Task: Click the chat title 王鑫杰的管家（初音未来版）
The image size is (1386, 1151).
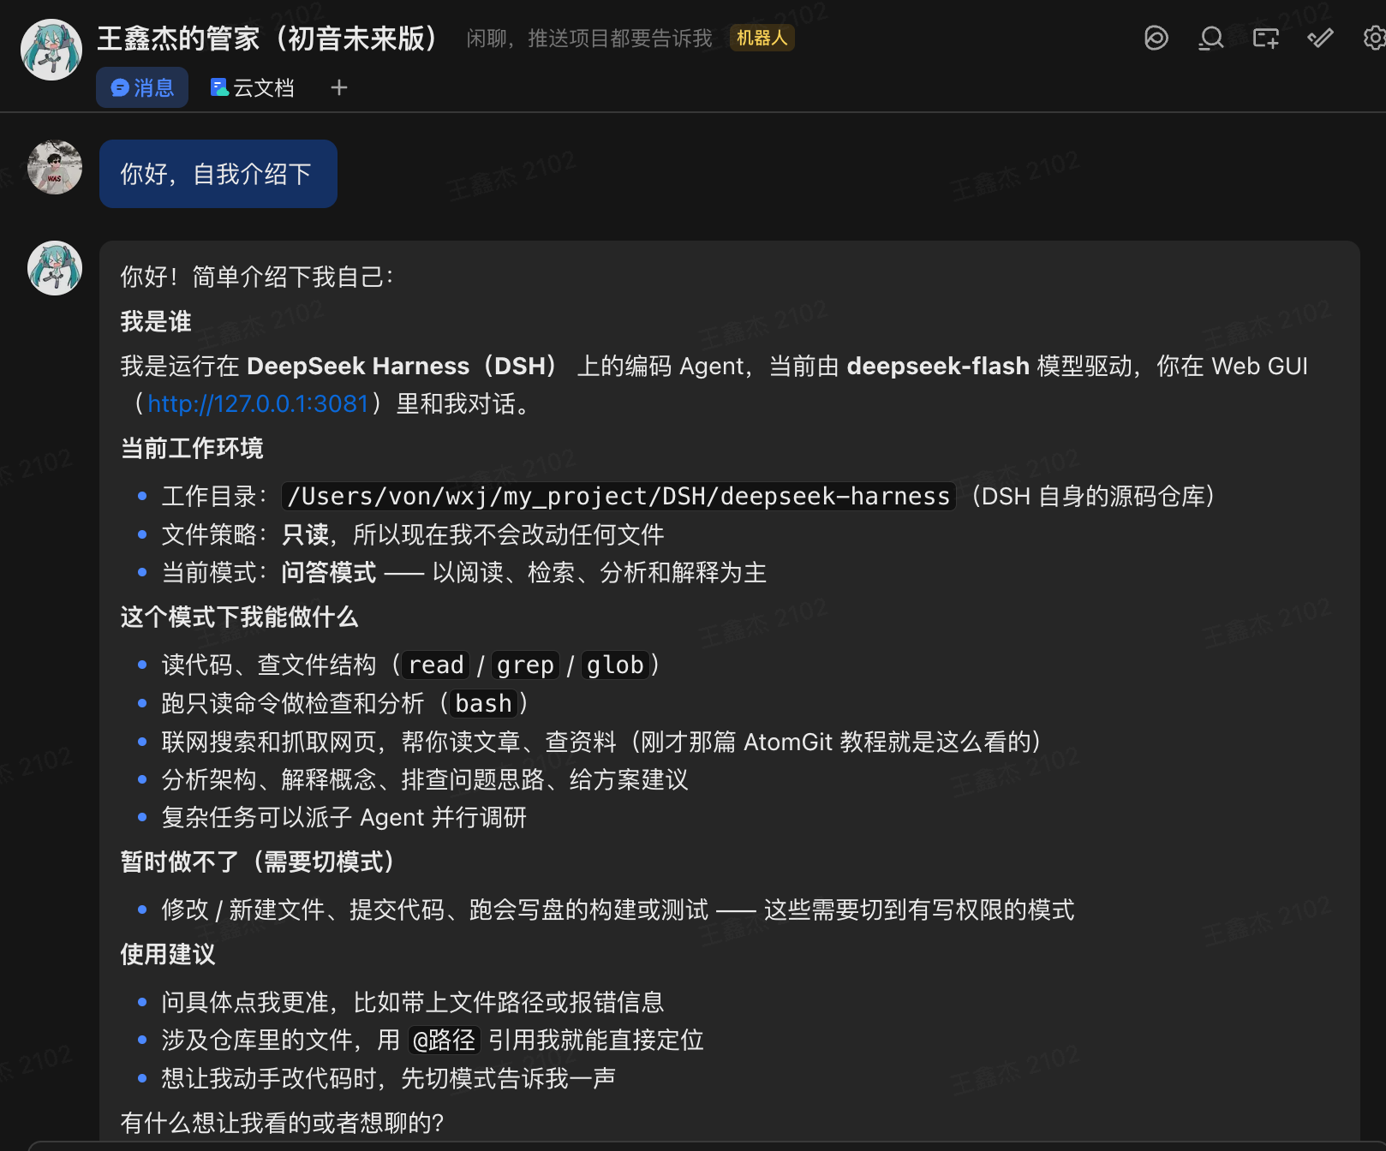Action: coord(269,39)
